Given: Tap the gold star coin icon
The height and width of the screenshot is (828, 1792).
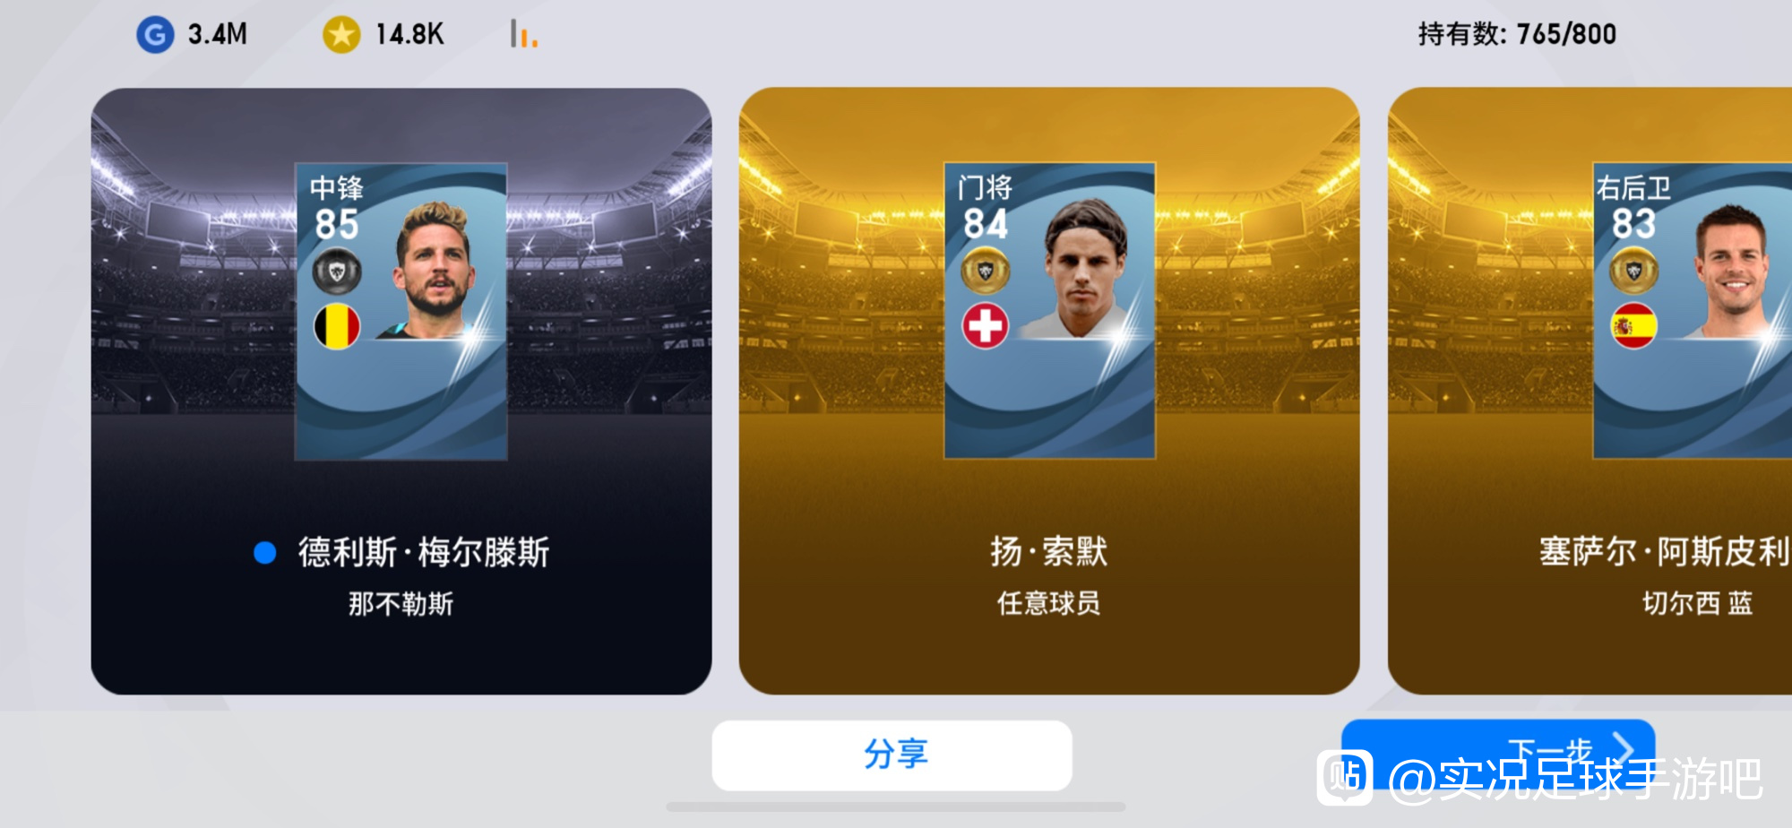Looking at the screenshot, I should tap(341, 35).
